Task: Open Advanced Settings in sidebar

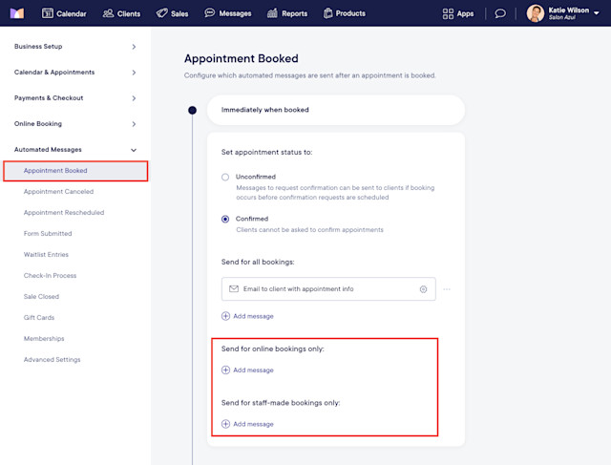Action: [52, 360]
